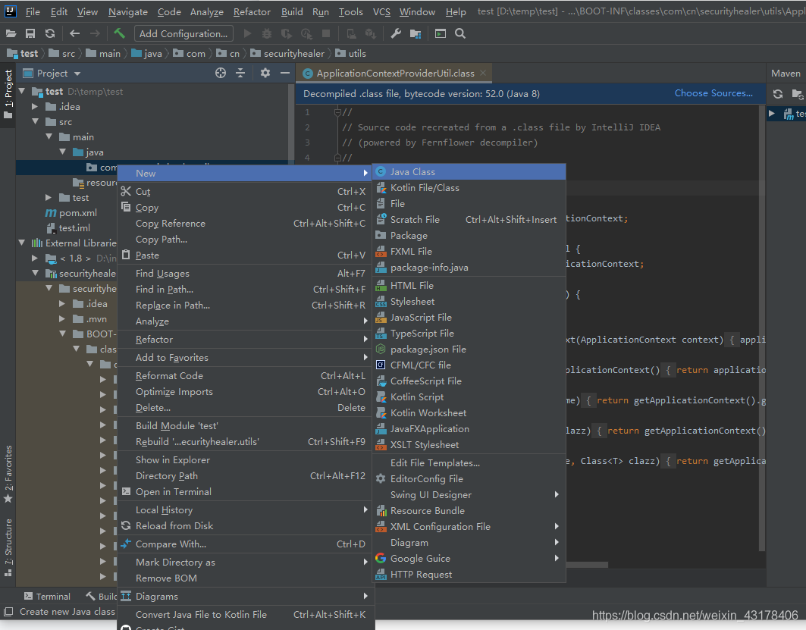Close the ApplicationContextProviderUtil.class tab
The width and height of the screenshot is (806, 630).
(483, 73)
